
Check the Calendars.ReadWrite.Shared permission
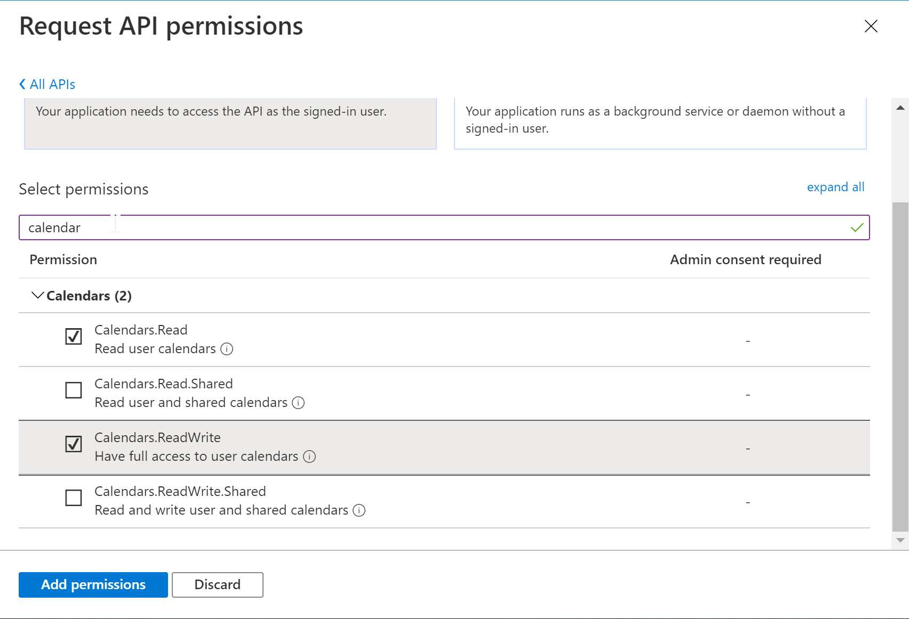74,498
